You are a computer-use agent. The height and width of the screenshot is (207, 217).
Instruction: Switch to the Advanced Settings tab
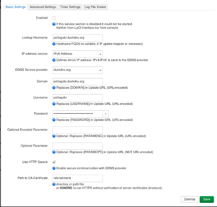pyautogui.click(x=43, y=7)
